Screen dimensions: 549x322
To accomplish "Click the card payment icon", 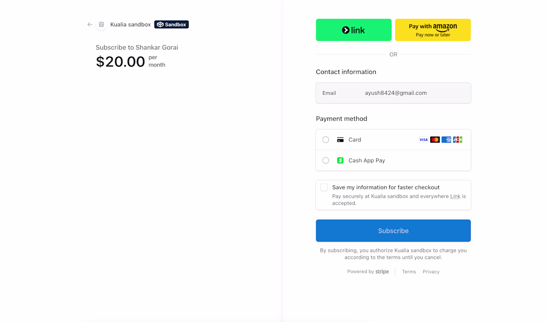I will (x=340, y=140).
